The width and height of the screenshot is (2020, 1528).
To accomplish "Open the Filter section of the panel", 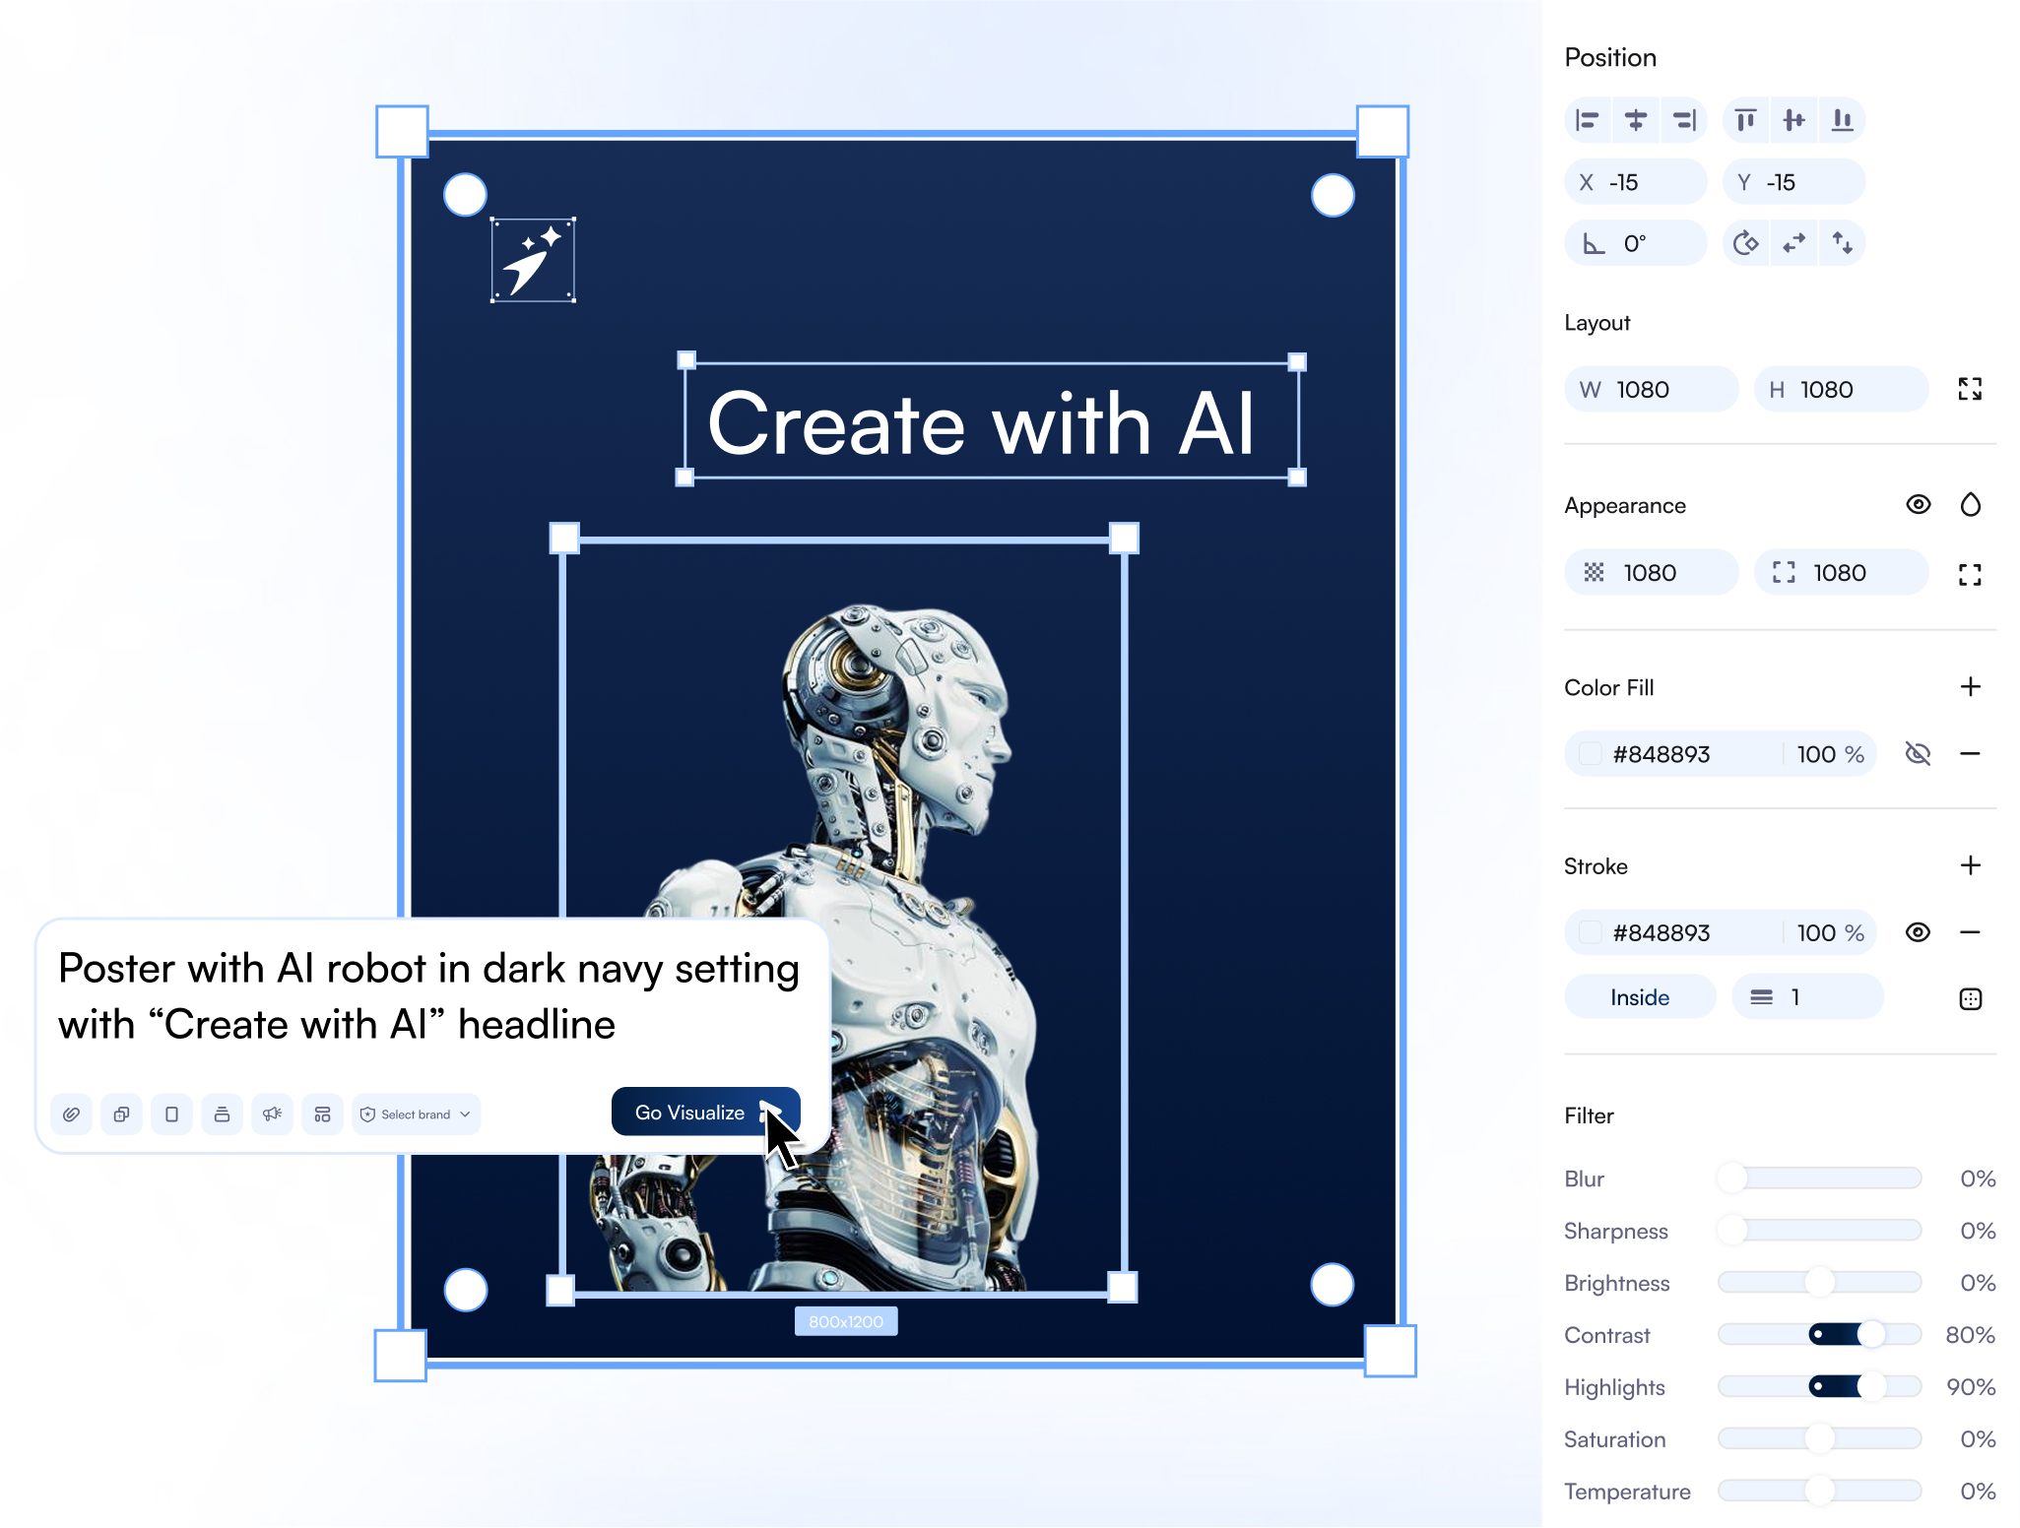I will coord(1588,1115).
